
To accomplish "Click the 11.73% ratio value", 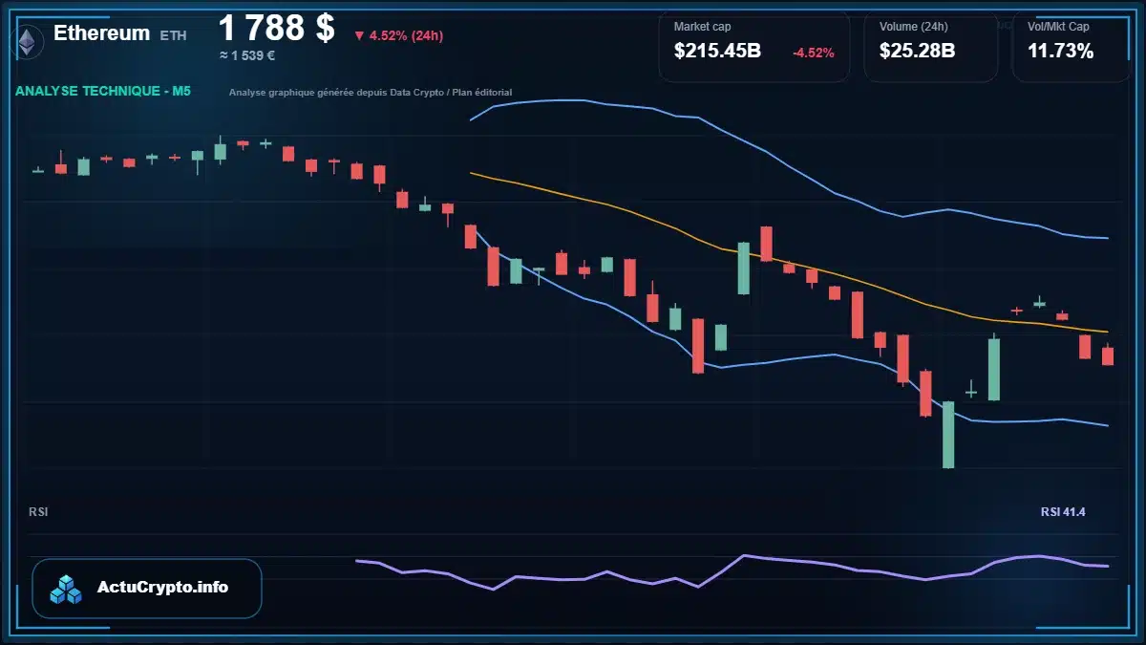I will (x=1060, y=52).
